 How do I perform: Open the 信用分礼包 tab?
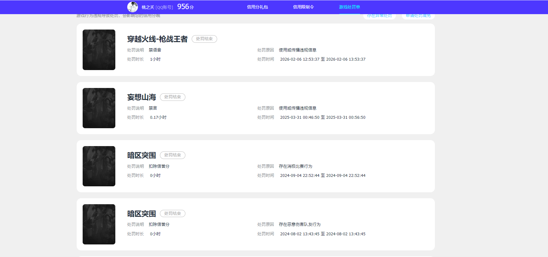point(257,7)
